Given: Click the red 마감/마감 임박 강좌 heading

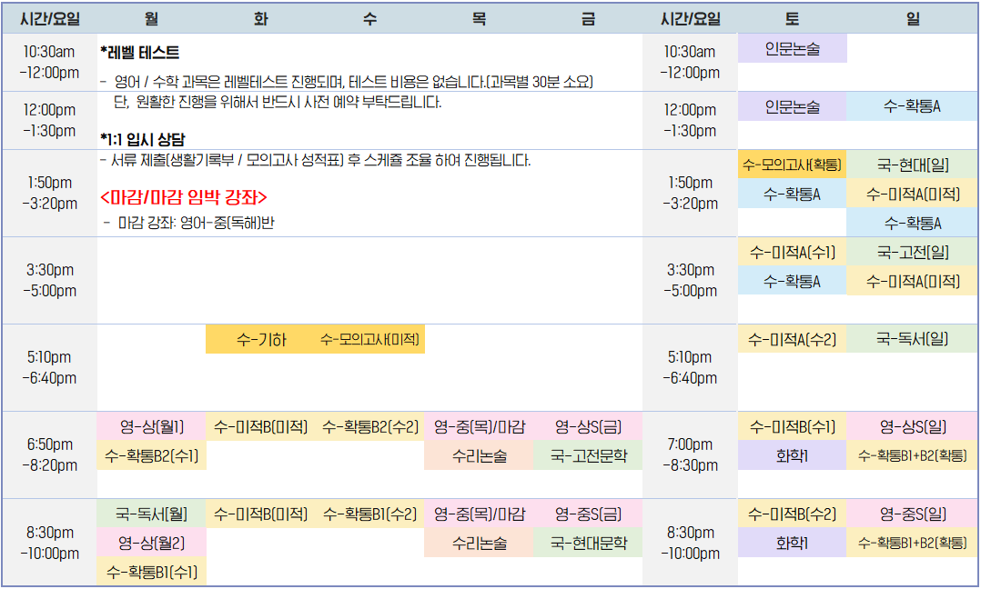Looking at the screenshot, I should tap(184, 197).
